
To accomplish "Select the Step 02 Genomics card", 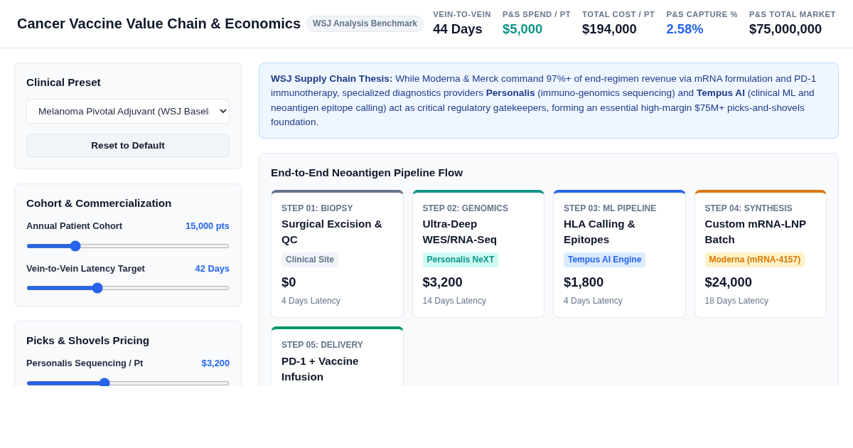I will tap(478, 254).
